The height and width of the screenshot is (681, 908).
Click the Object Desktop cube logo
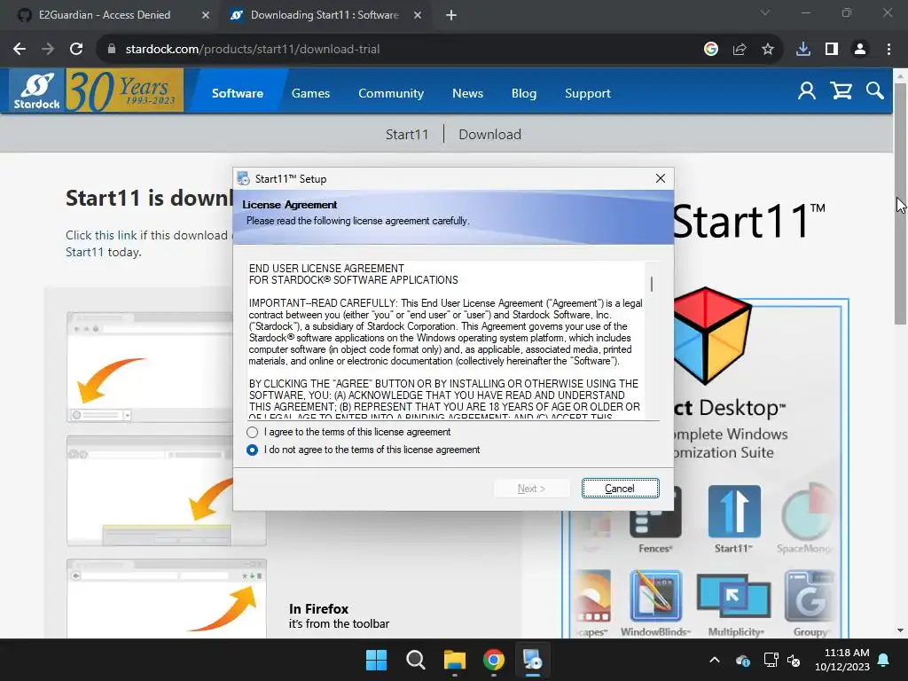(712, 336)
